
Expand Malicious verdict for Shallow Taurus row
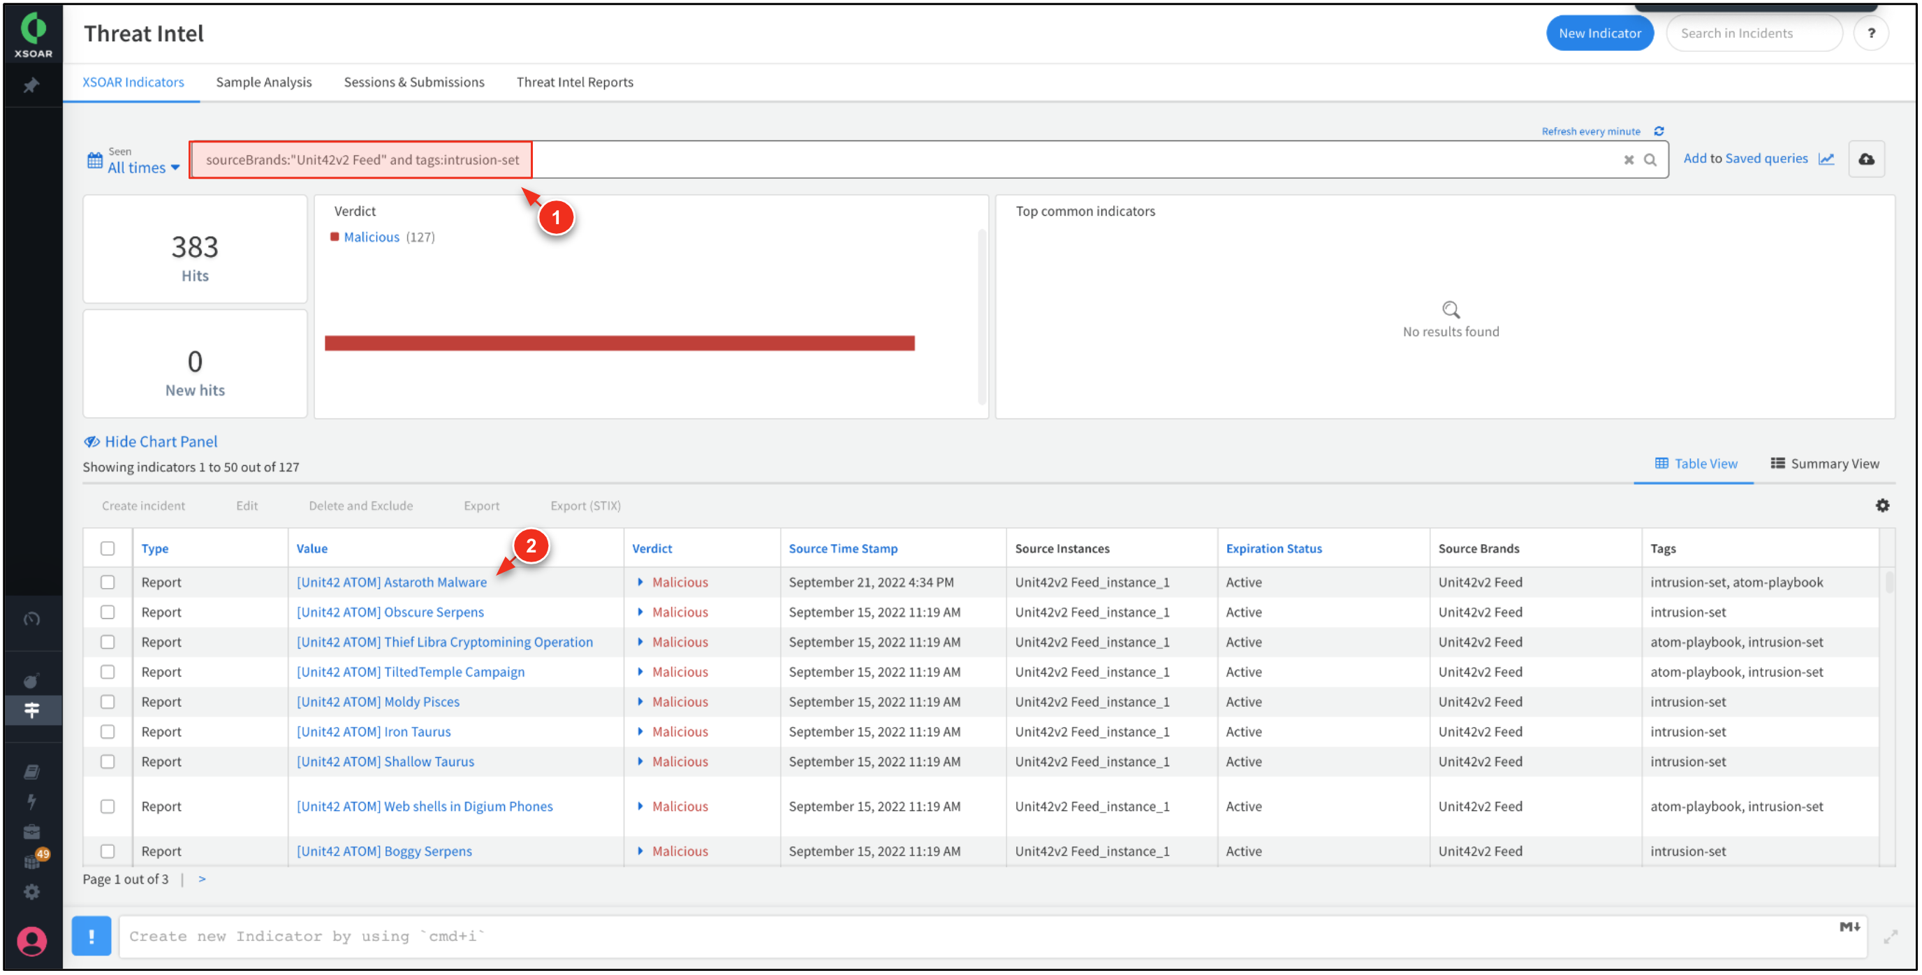tap(640, 761)
